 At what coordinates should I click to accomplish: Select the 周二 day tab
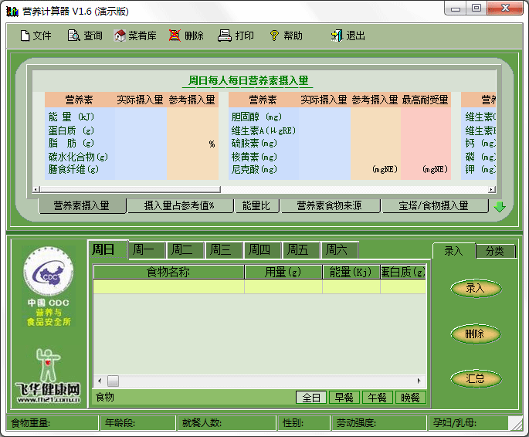pyautogui.click(x=185, y=250)
